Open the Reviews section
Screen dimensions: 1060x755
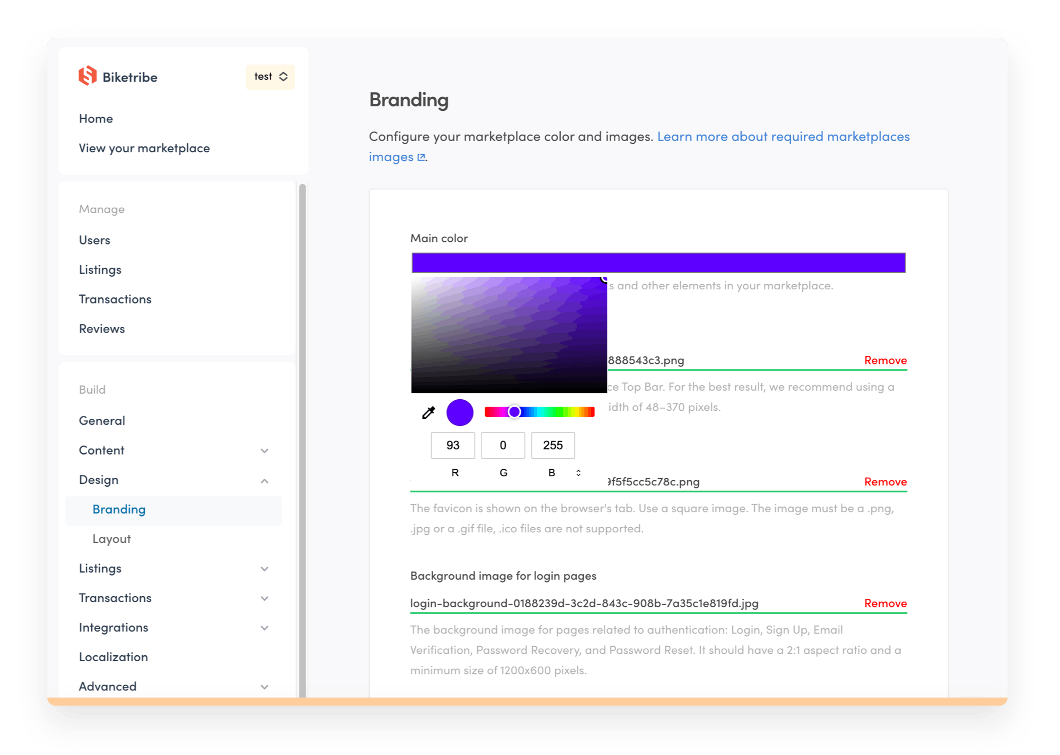click(x=101, y=328)
